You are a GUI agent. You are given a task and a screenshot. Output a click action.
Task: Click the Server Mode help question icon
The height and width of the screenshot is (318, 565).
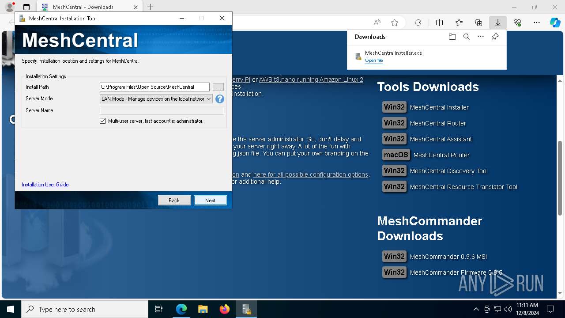[x=219, y=99]
